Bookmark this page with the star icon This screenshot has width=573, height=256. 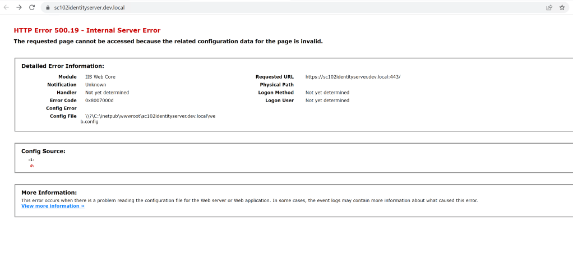[562, 7]
